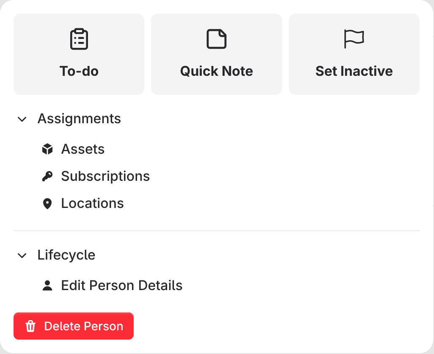Collapse the Assignments section chevron
434x354 pixels.
(x=22, y=119)
